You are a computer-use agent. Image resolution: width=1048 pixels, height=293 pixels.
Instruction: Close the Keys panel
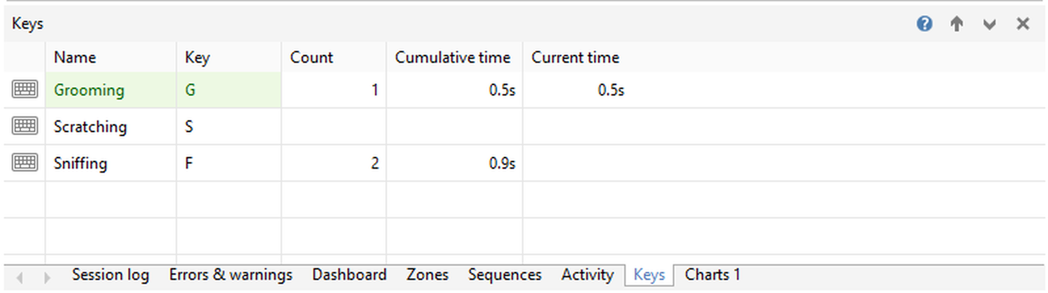coord(1022,24)
